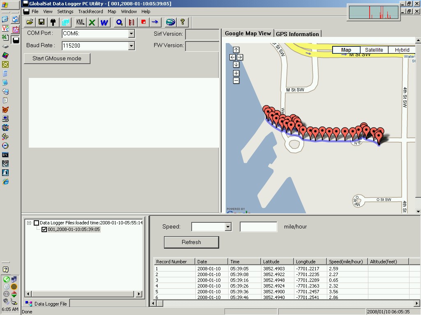Open the COM Port dropdown
This screenshot has width=421, height=315.
(x=131, y=34)
